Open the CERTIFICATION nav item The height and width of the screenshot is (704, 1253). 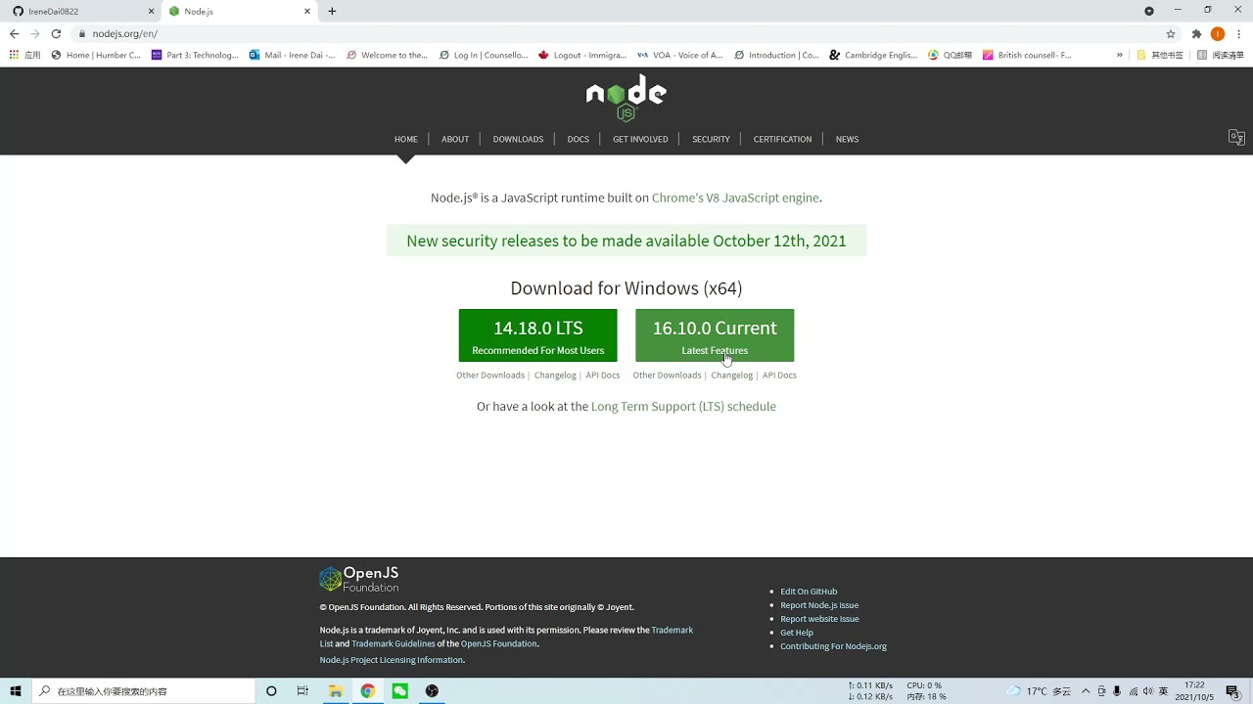pos(782,139)
